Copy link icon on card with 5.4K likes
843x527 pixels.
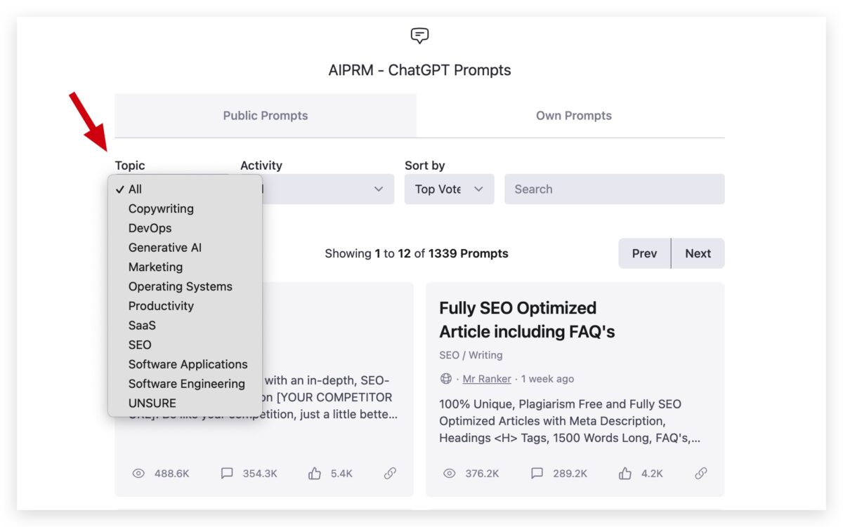pyautogui.click(x=391, y=474)
